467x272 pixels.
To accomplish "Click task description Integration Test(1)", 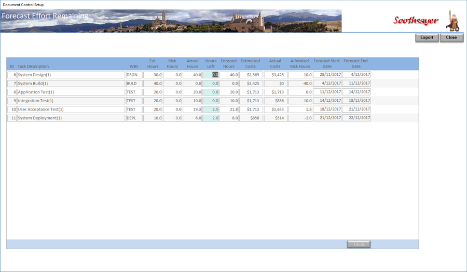I will pos(71,101).
